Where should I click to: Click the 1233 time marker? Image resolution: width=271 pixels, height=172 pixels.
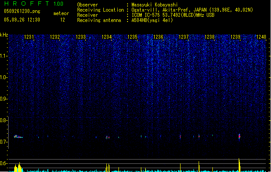[x=81, y=37]
